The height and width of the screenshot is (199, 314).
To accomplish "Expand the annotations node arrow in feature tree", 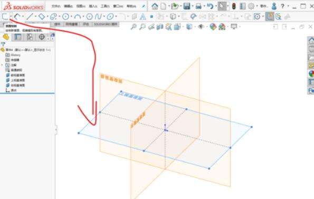I will point(2,65).
